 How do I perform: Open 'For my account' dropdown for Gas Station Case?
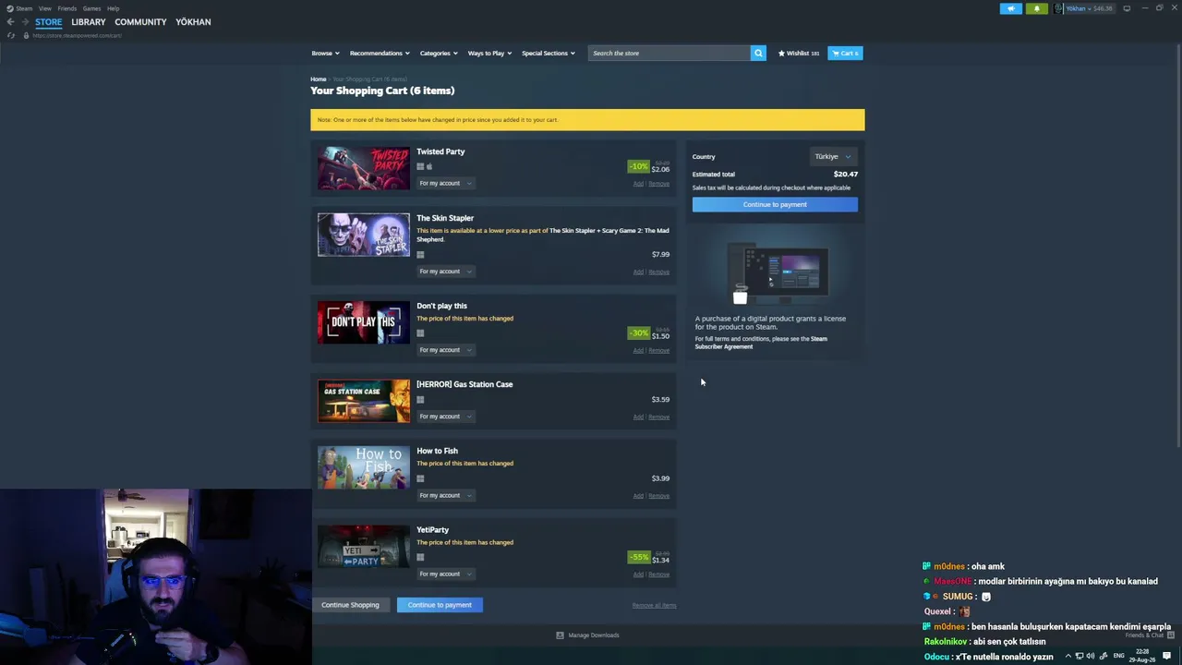(446, 417)
